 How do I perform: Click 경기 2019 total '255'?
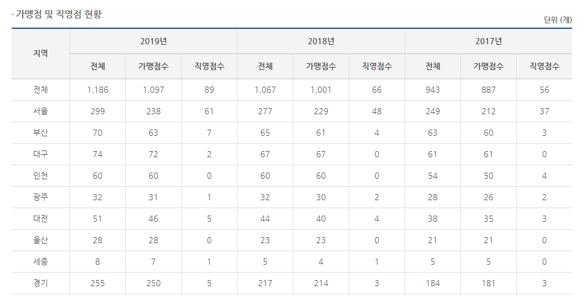point(98,283)
